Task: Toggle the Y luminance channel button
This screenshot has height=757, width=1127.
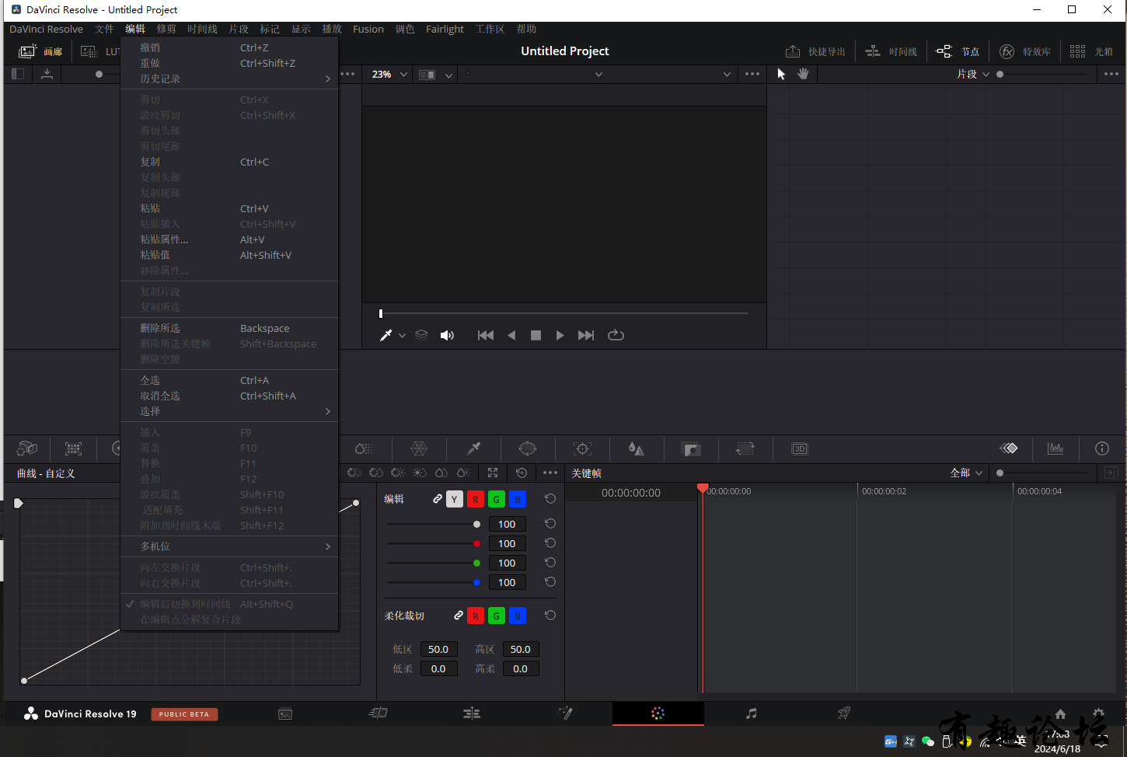Action: coord(455,499)
